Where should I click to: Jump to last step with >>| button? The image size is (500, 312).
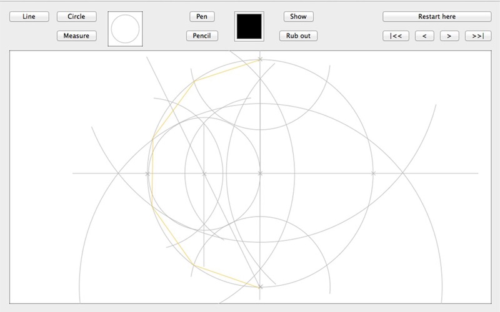tap(478, 36)
